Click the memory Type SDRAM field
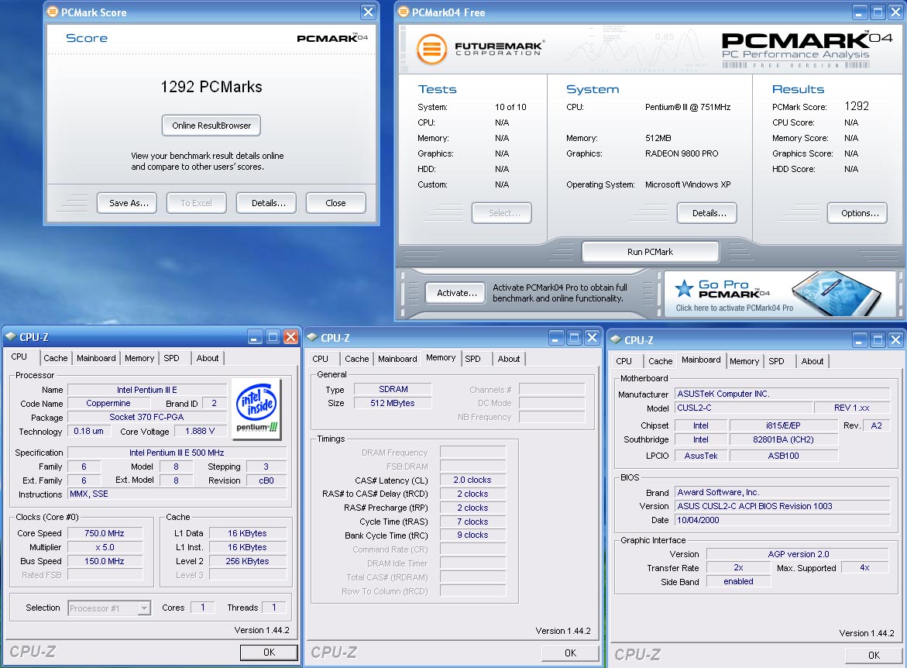This screenshot has width=907, height=668. pos(393,389)
